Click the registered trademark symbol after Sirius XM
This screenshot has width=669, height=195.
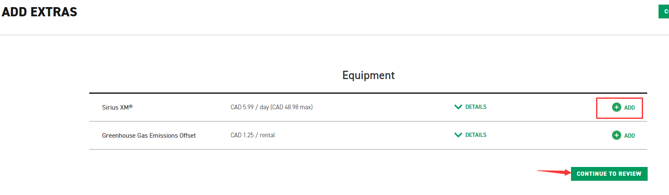tap(131, 106)
